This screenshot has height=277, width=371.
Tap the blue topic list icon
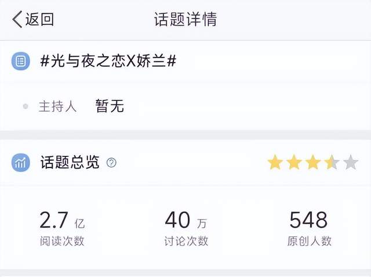pos(21,61)
